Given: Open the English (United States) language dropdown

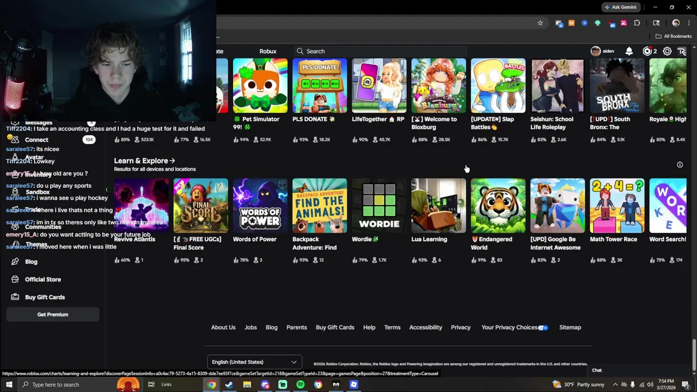Looking at the screenshot, I should pyautogui.click(x=254, y=362).
